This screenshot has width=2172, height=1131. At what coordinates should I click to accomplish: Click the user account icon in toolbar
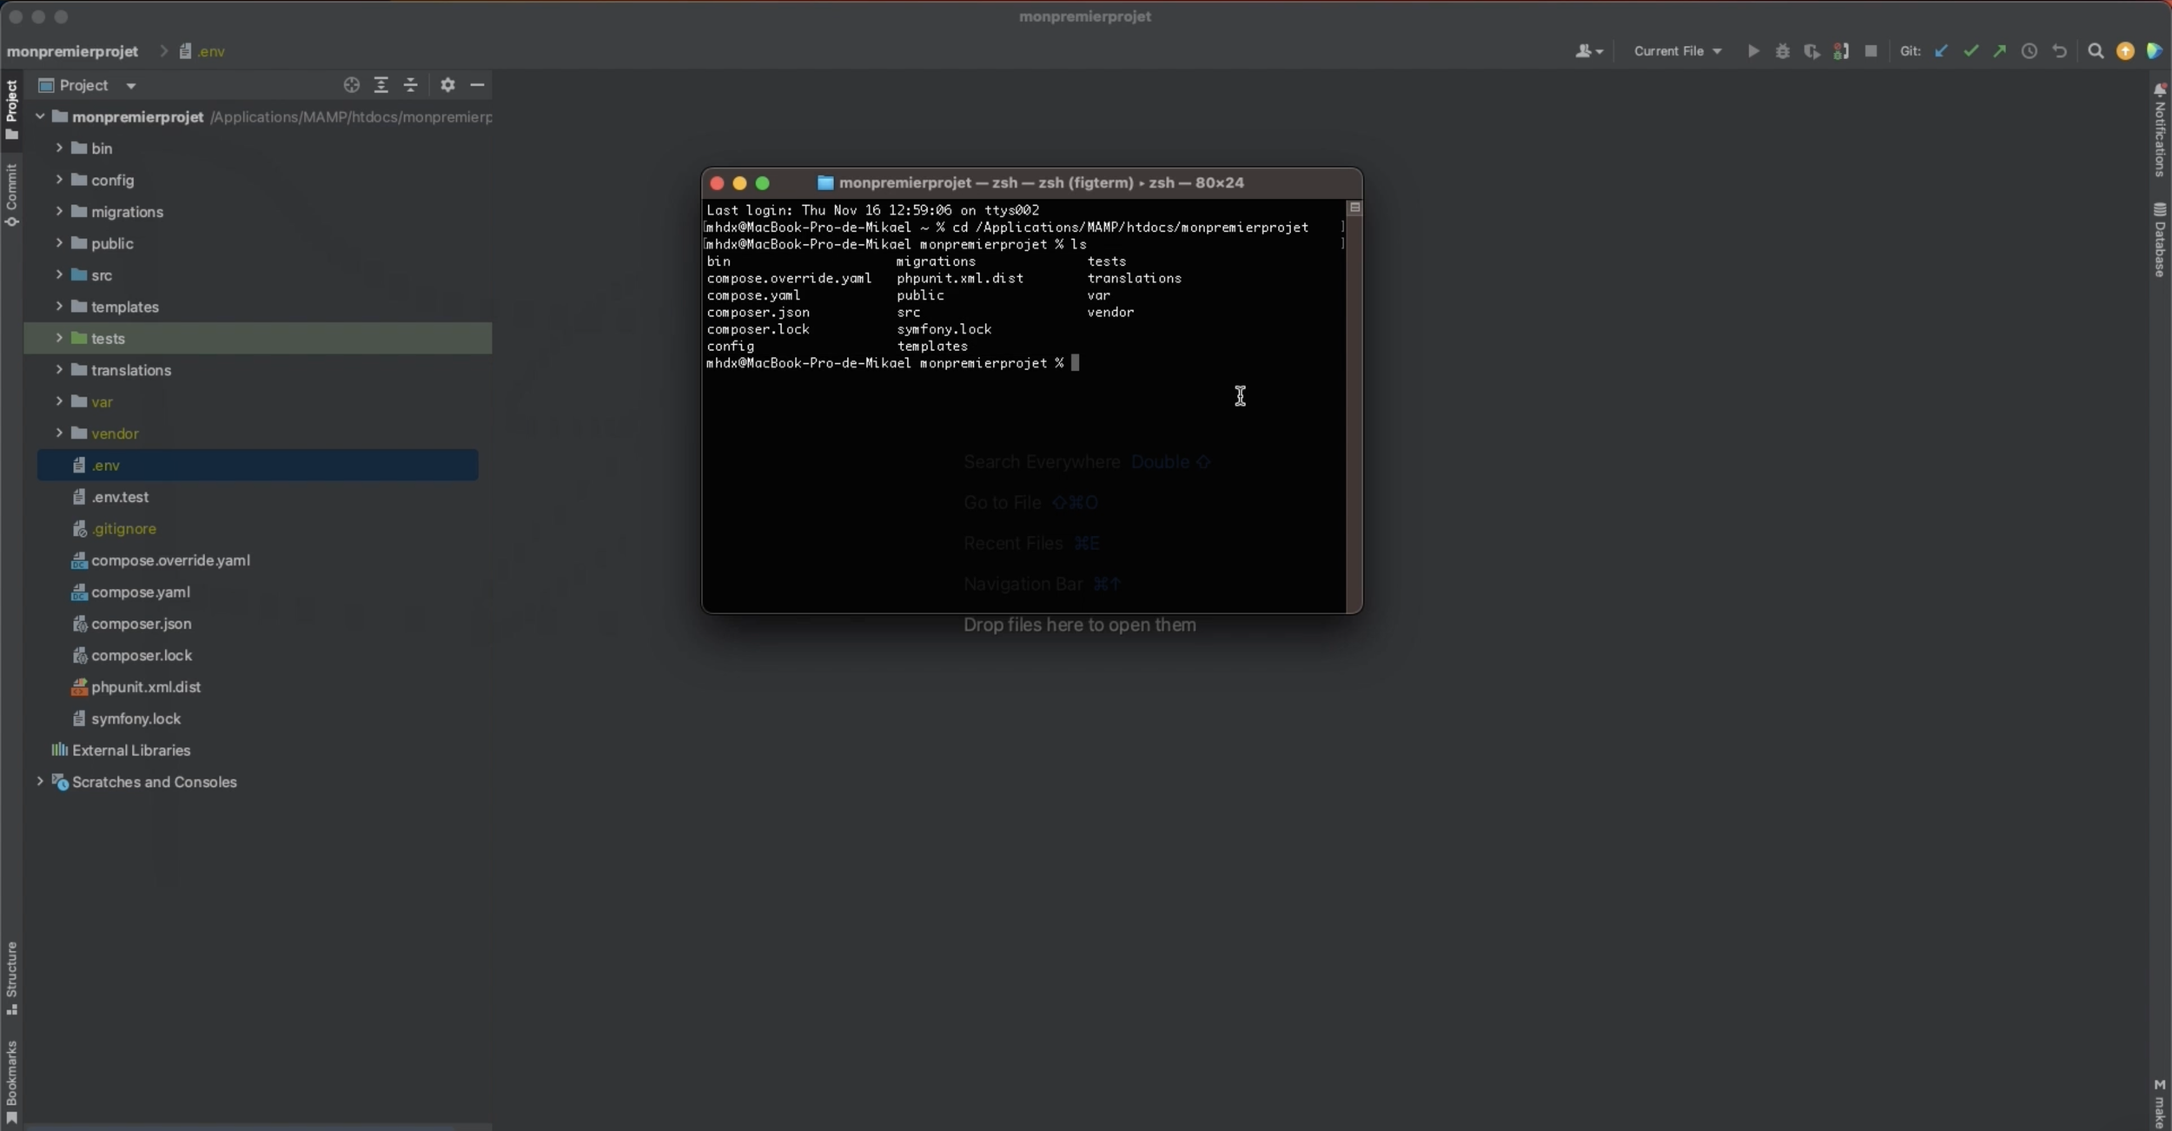(1588, 51)
